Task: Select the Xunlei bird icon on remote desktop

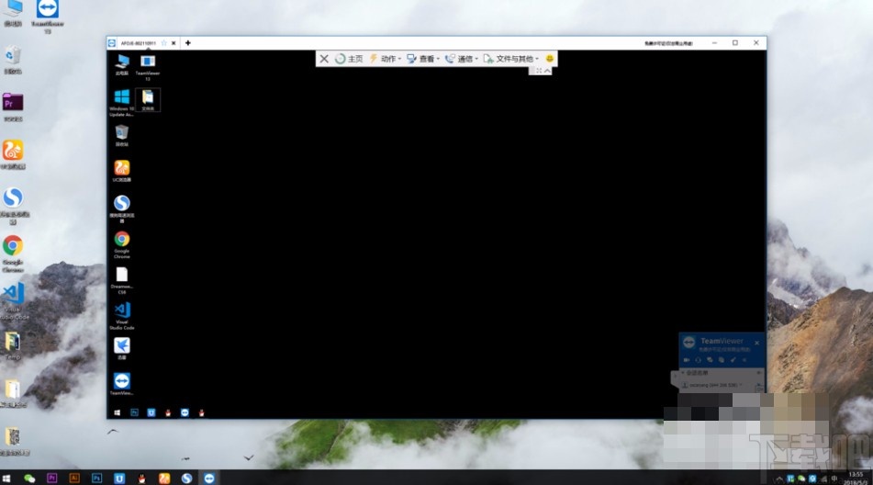Action: click(122, 348)
